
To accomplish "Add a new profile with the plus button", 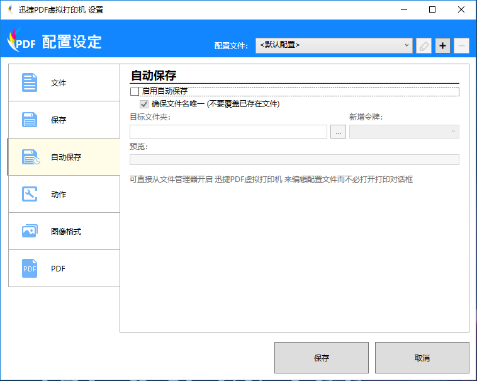I will click(x=442, y=45).
